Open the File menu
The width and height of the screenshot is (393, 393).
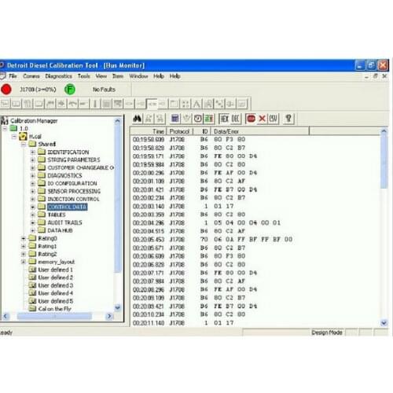click(x=13, y=76)
